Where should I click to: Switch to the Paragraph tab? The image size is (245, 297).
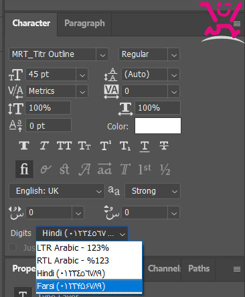(84, 23)
